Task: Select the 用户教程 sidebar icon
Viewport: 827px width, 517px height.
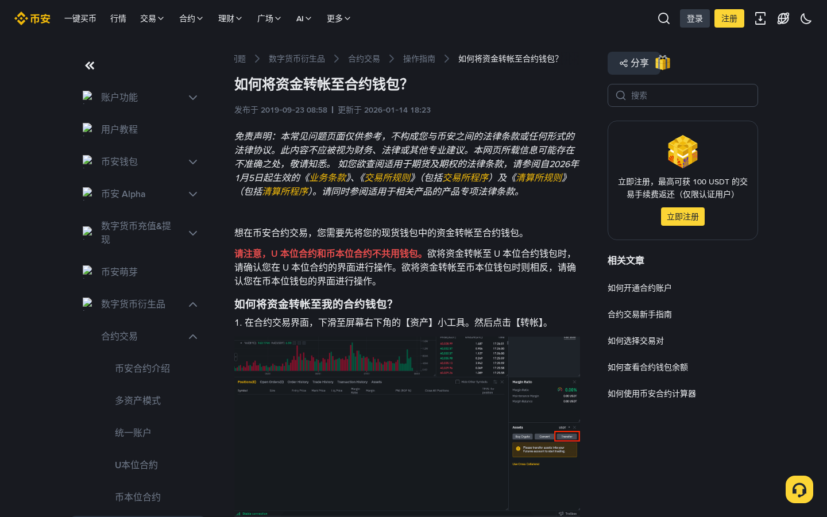Action: point(88,129)
